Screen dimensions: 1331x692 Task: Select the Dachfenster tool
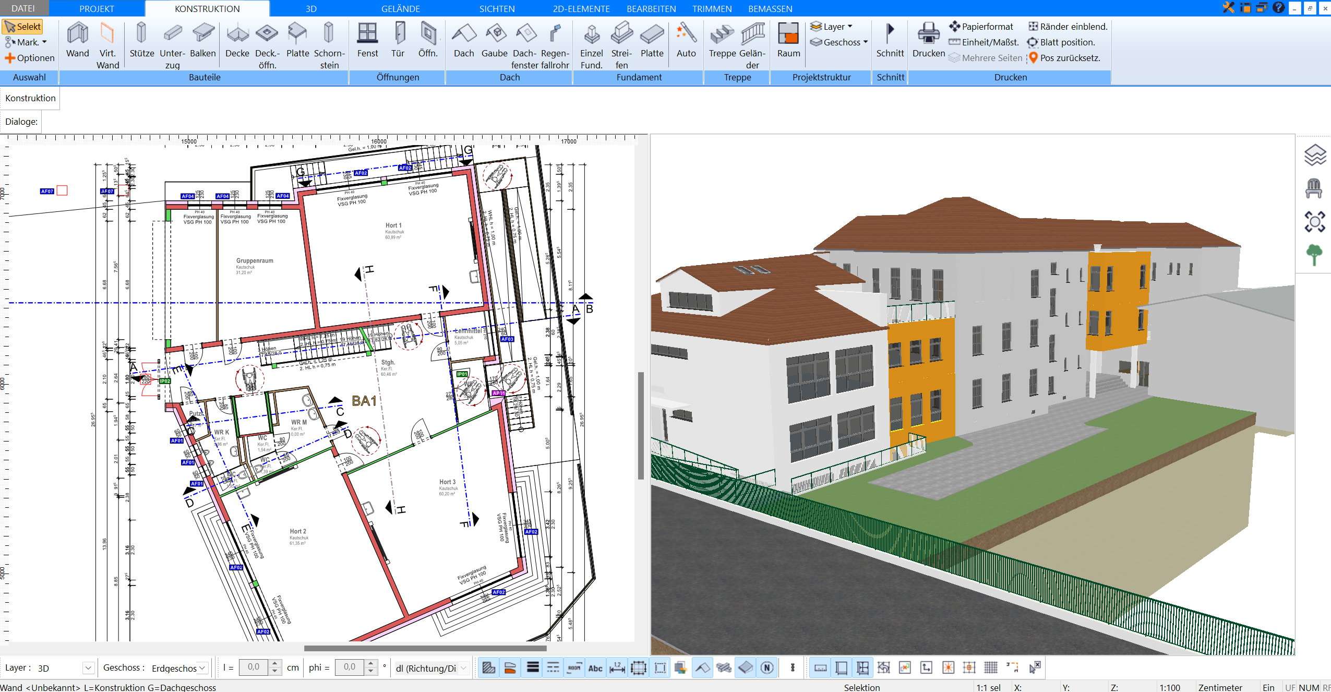coord(525,45)
